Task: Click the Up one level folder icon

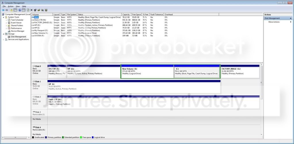Action: (12, 10)
